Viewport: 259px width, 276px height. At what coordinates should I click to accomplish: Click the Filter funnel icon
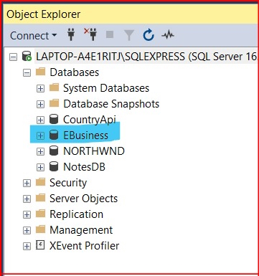coord(129,35)
